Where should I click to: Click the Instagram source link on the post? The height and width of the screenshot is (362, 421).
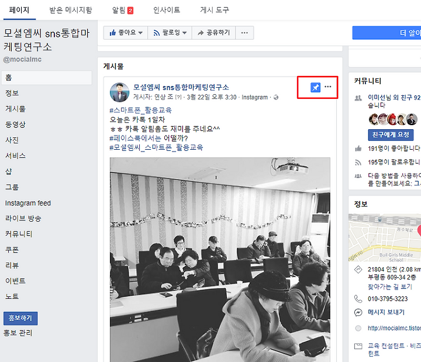[x=254, y=97]
